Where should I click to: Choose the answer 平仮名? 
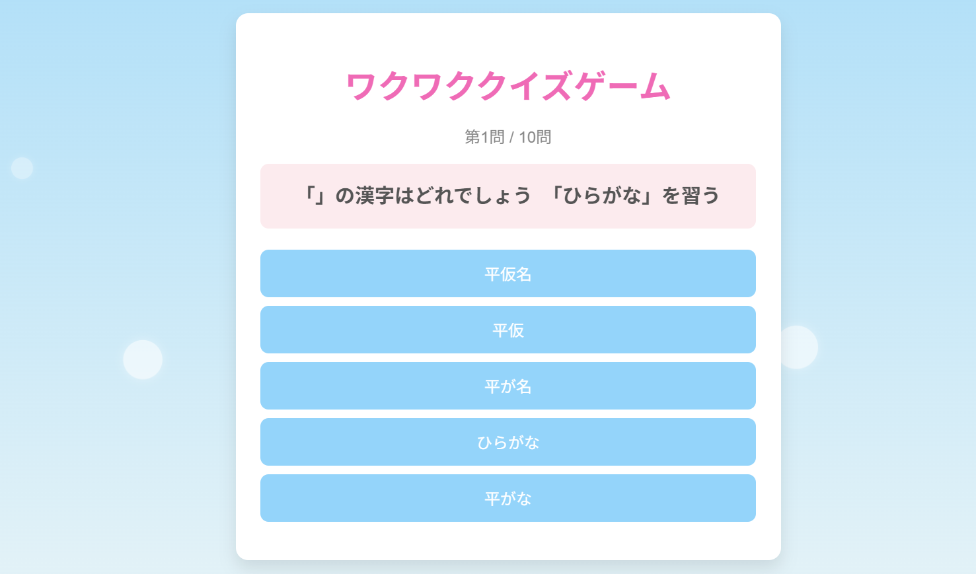(x=507, y=273)
